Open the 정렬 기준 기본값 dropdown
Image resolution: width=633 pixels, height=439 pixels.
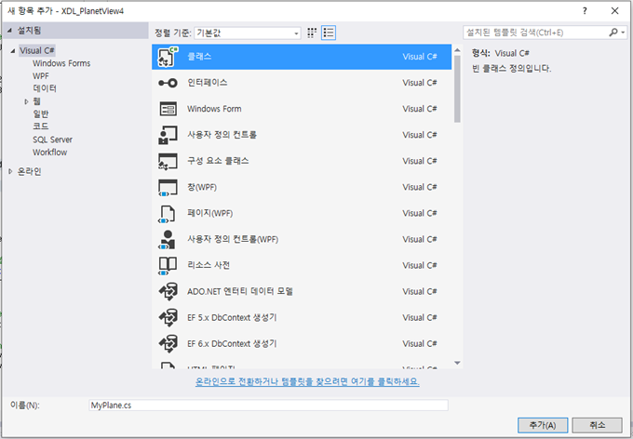pyautogui.click(x=248, y=33)
